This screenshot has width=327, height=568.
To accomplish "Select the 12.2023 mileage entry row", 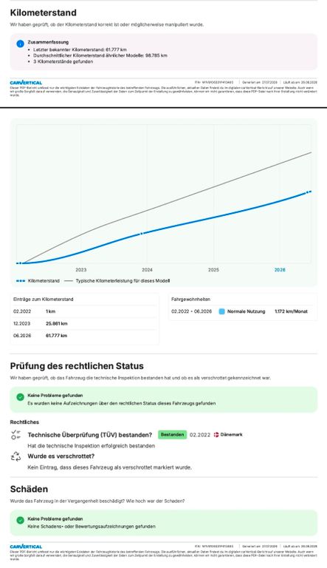I will (x=84, y=323).
